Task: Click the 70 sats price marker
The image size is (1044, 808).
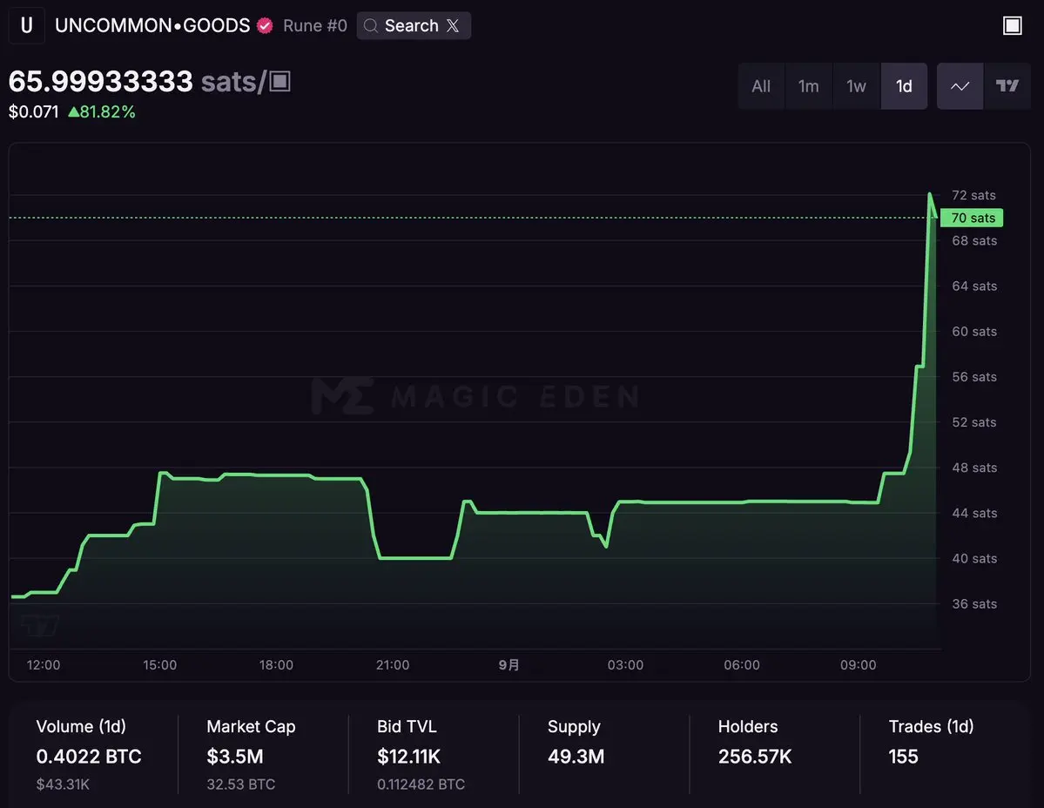Action: (972, 218)
